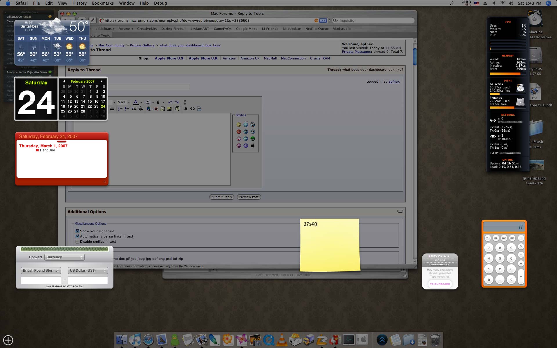Open the Private Messages link
557x348 pixels.
pyautogui.click(x=356, y=52)
